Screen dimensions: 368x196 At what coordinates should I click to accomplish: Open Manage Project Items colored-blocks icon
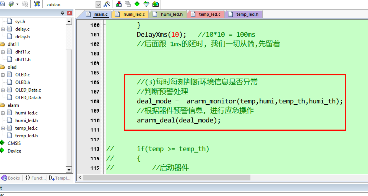coord(119,4)
